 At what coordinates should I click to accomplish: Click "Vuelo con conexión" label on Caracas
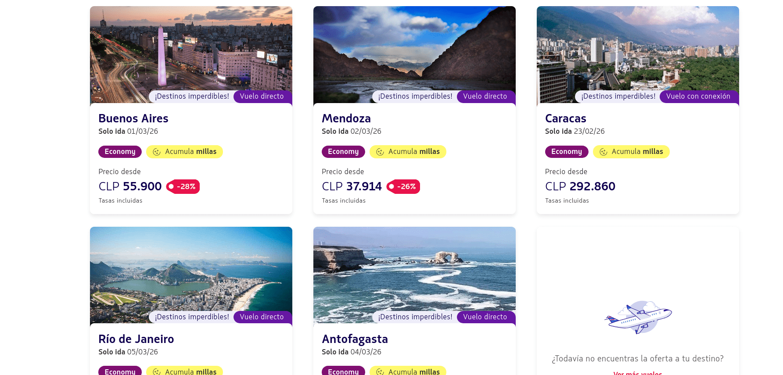(x=698, y=96)
